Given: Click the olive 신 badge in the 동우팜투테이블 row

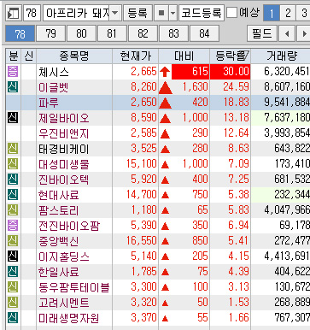Looking at the screenshot, I should click(13, 286).
